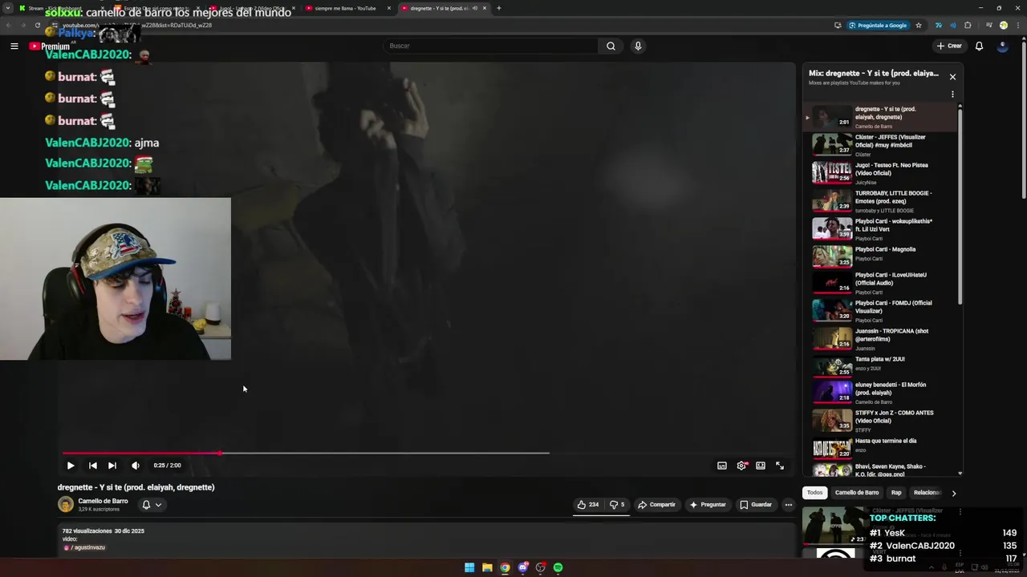
Task: Go to YouTube Premium home logo
Action: pos(49,46)
